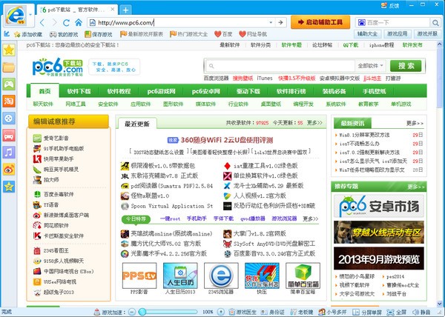
Task: Select the 软件排行榜 nav tab
Action: tap(291, 91)
